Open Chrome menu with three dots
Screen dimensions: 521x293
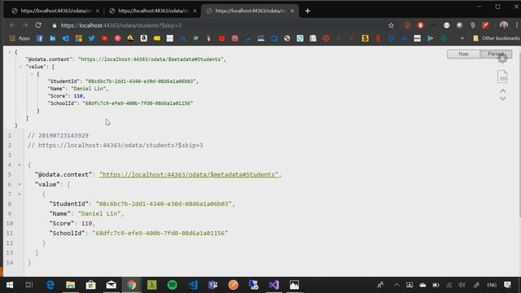point(517,25)
